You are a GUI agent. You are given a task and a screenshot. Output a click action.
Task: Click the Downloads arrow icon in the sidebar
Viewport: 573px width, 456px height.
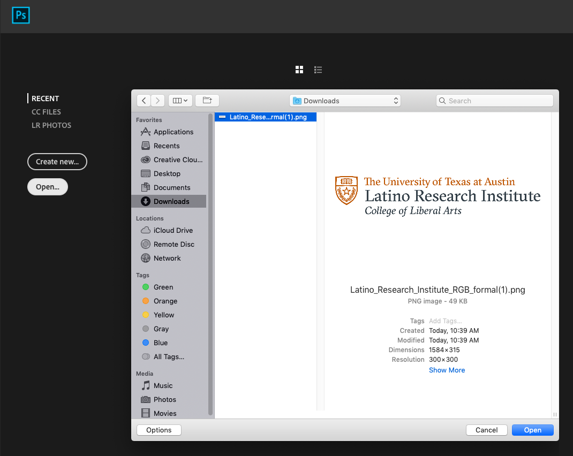click(x=146, y=201)
